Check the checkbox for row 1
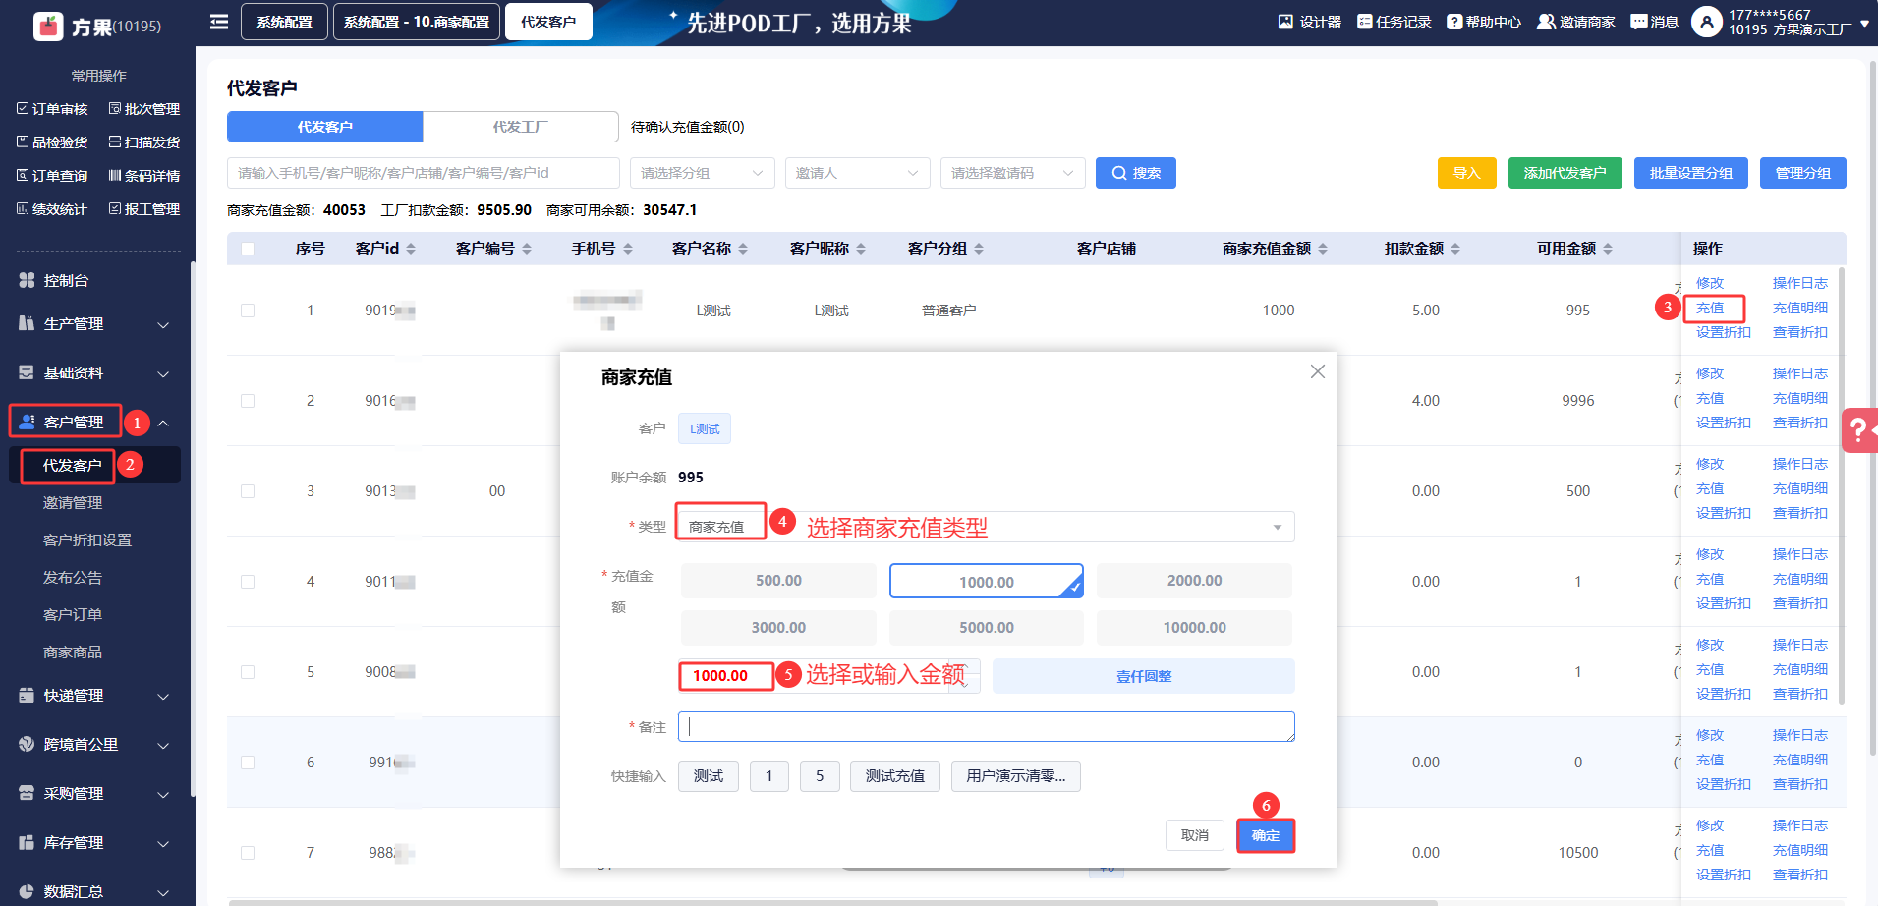Screen dimensions: 1878x906 pos(248,311)
